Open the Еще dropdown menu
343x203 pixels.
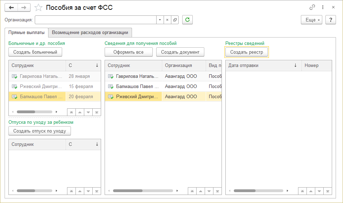coord(311,20)
